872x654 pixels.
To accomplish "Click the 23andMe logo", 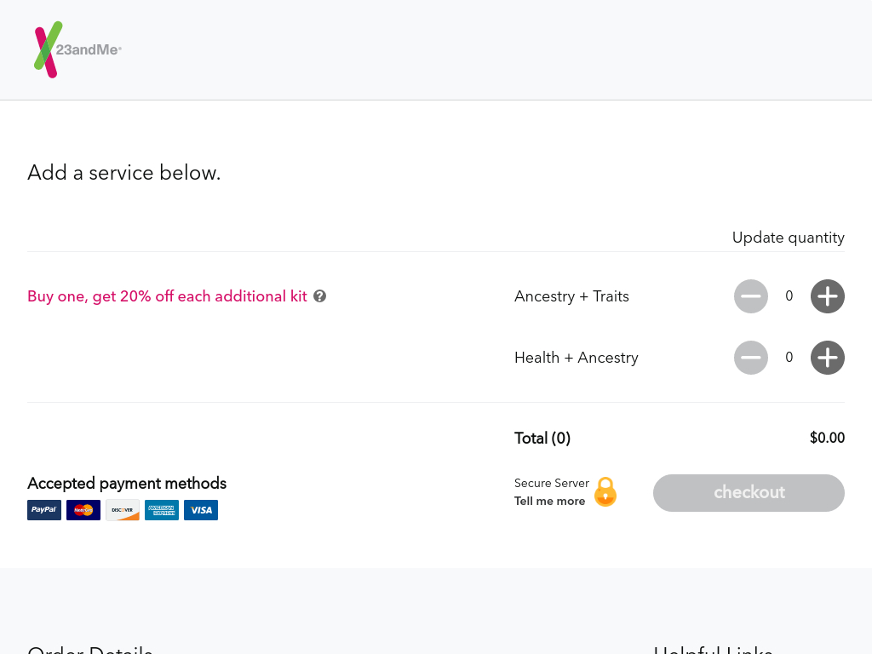I will (x=77, y=49).
